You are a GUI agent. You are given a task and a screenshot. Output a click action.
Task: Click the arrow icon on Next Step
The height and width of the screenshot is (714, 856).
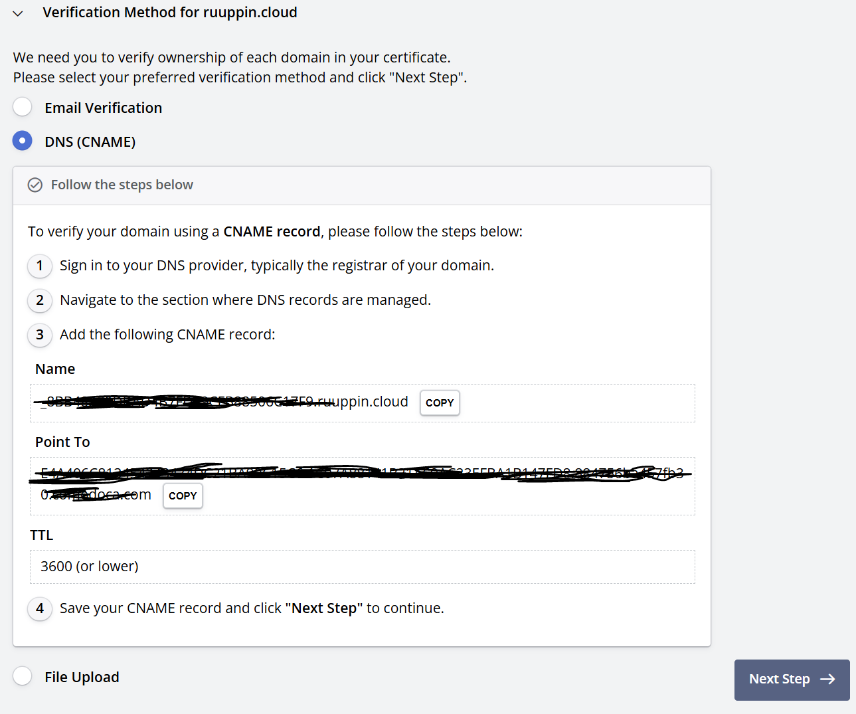[x=827, y=679]
